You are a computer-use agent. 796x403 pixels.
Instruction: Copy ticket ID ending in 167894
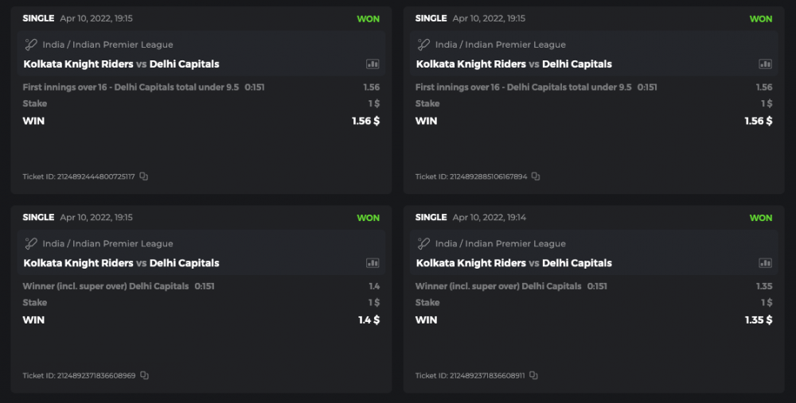point(536,176)
